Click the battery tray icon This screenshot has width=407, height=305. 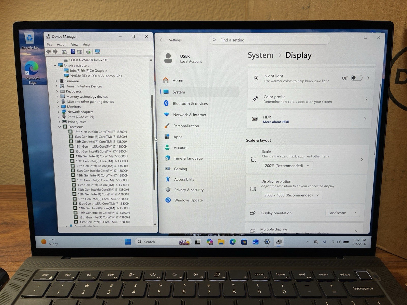tap(346, 242)
